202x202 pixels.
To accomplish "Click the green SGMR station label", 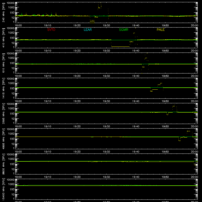I will click(123, 30).
